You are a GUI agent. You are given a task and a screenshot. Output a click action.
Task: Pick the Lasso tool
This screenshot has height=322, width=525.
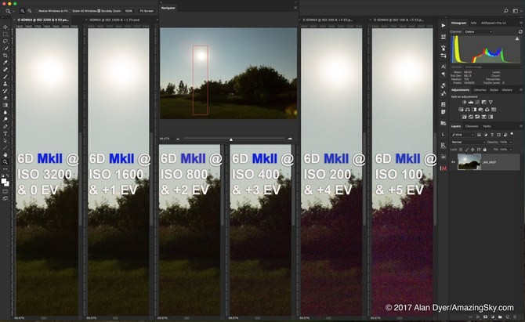pyautogui.click(x=5, y=41)
